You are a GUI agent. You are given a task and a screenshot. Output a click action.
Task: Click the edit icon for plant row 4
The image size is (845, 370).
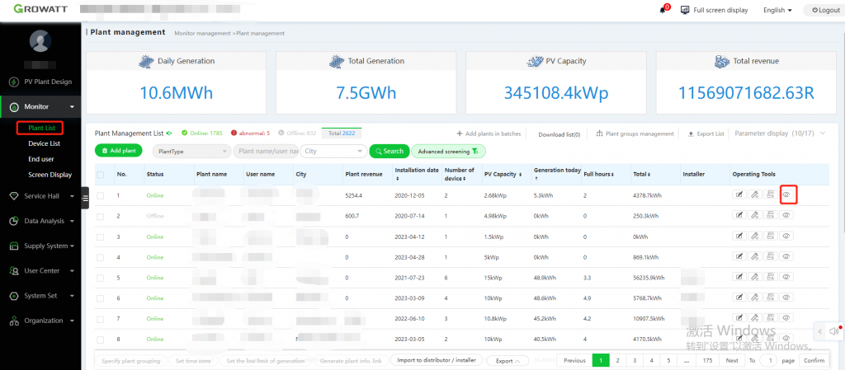(x=739, y=257)
